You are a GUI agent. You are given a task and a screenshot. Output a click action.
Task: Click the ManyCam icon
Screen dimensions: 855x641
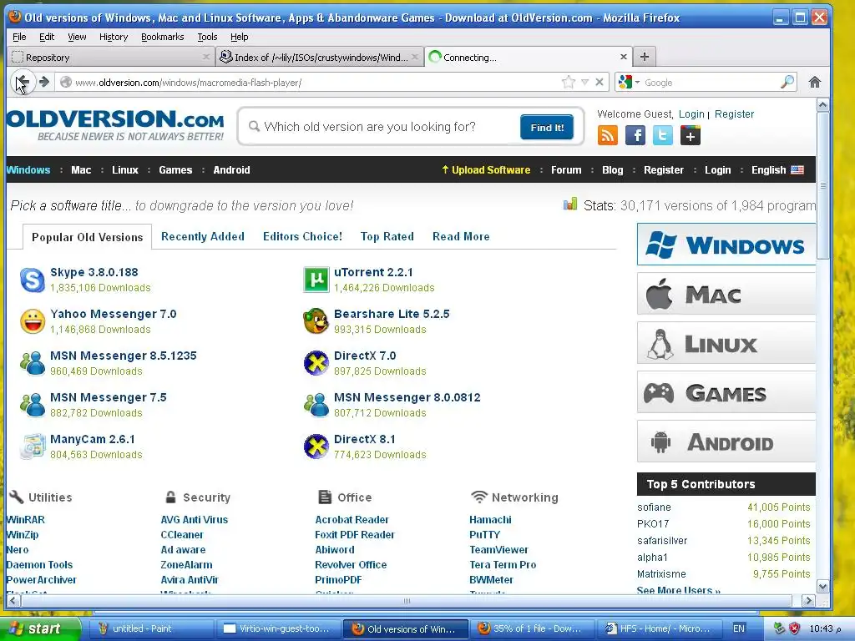[33, 447]
